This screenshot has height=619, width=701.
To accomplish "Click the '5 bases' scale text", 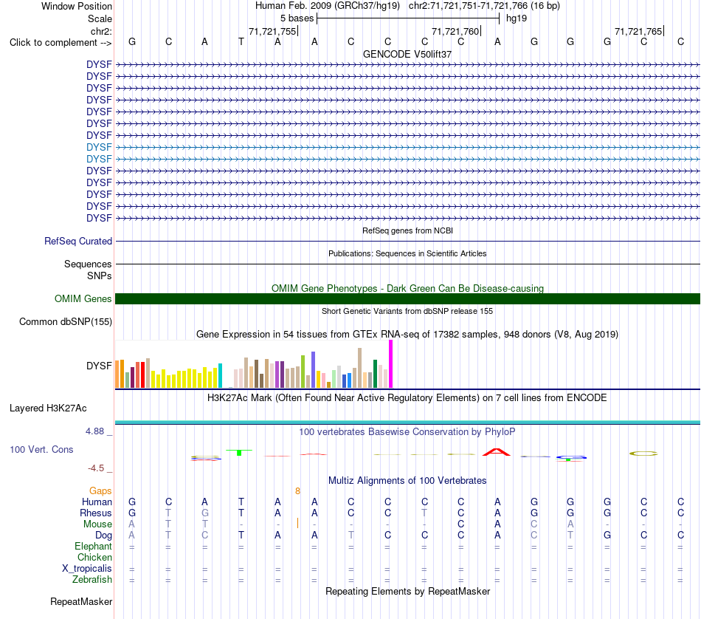I will [x=297, y=18].
